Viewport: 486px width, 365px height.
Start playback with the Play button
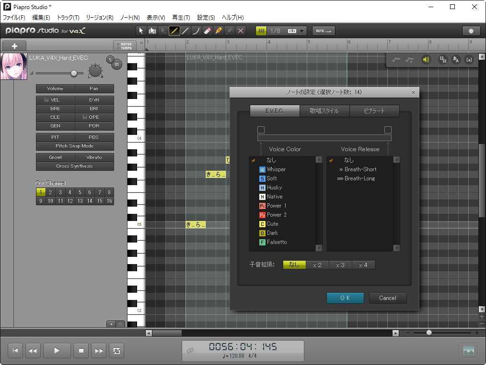57,351
